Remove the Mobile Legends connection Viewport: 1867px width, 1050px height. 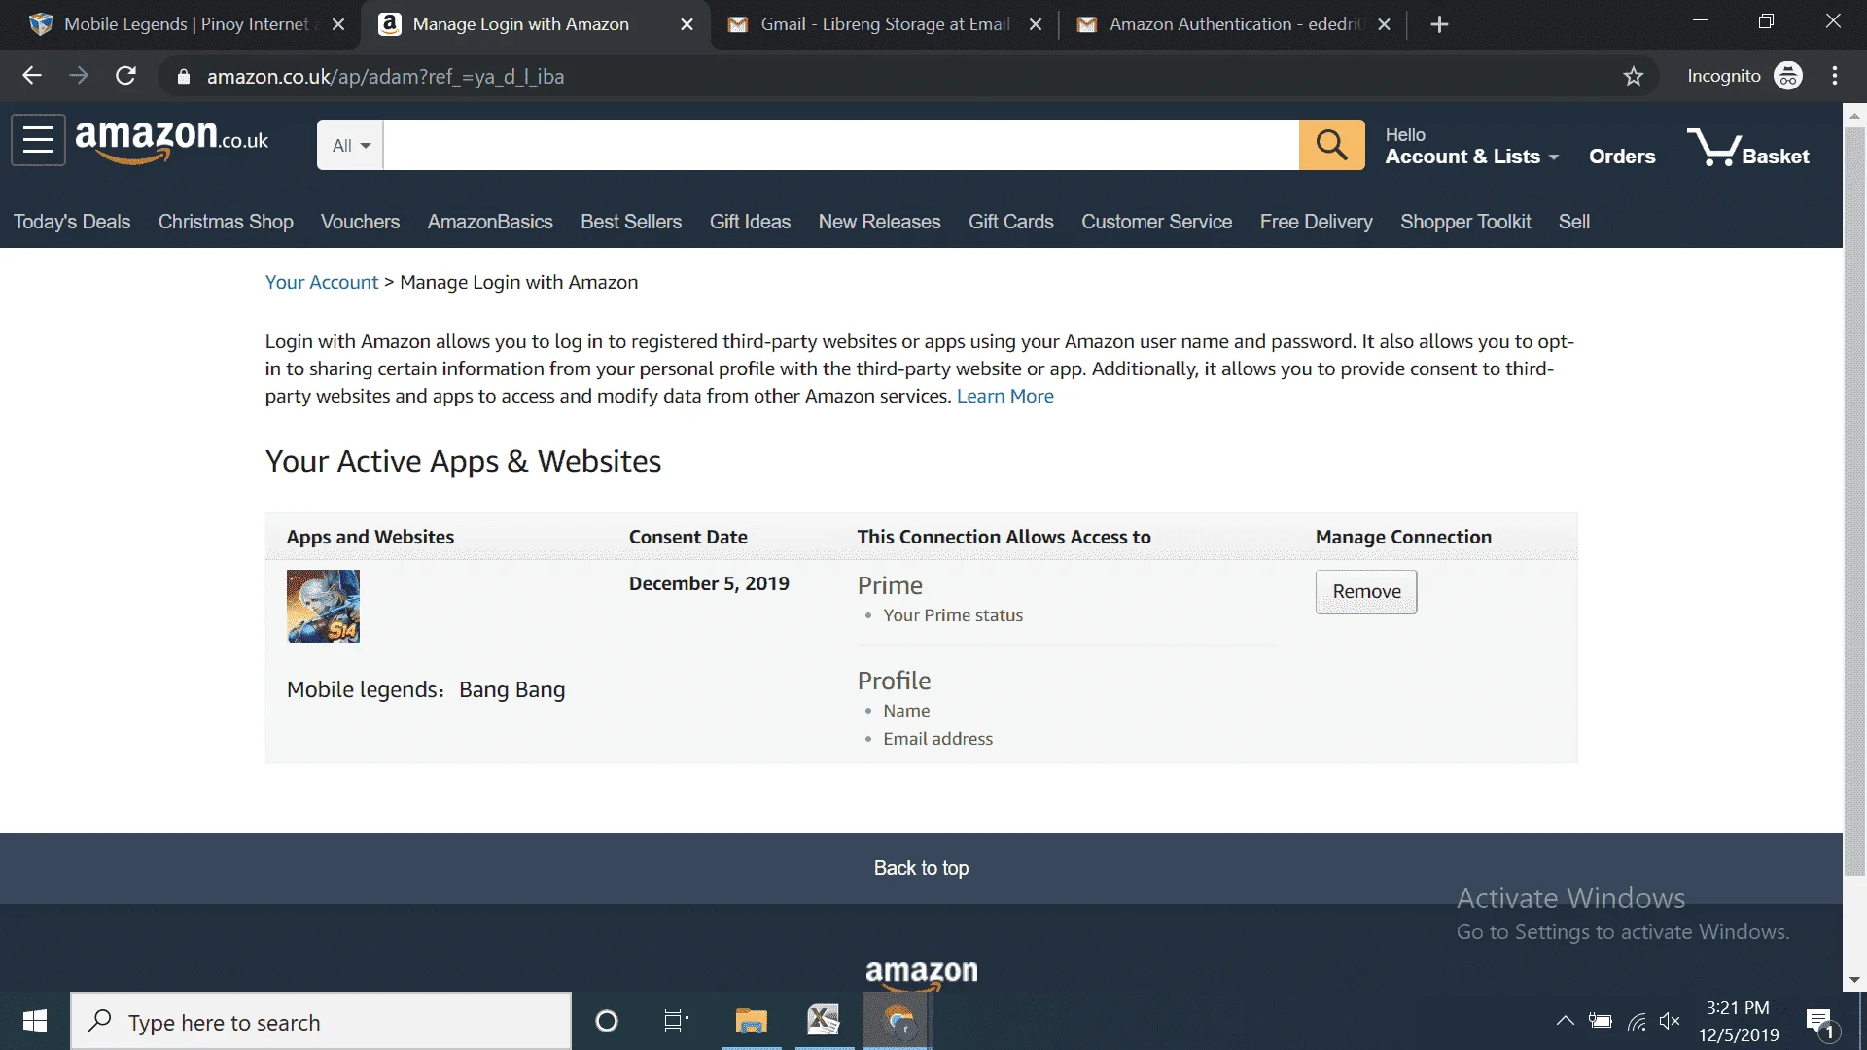(1366, 591)
